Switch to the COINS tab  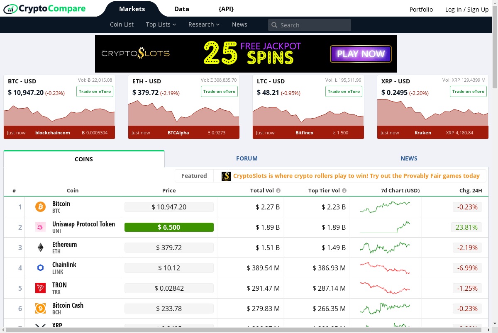pyautogui.click(x=84, y=159)
